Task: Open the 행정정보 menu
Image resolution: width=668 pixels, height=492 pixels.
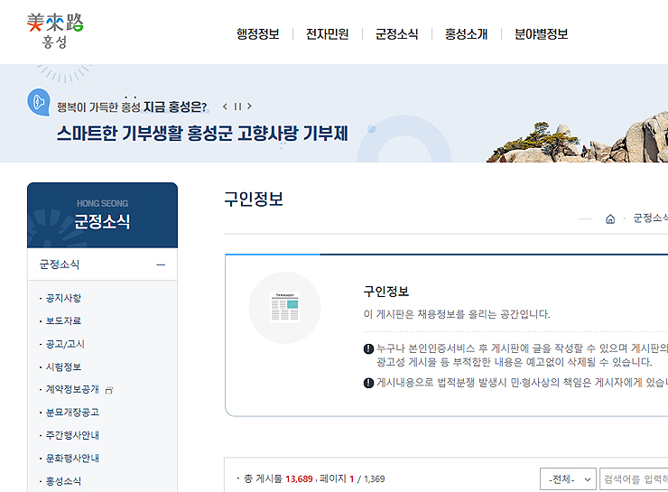Action: [258, 34]
